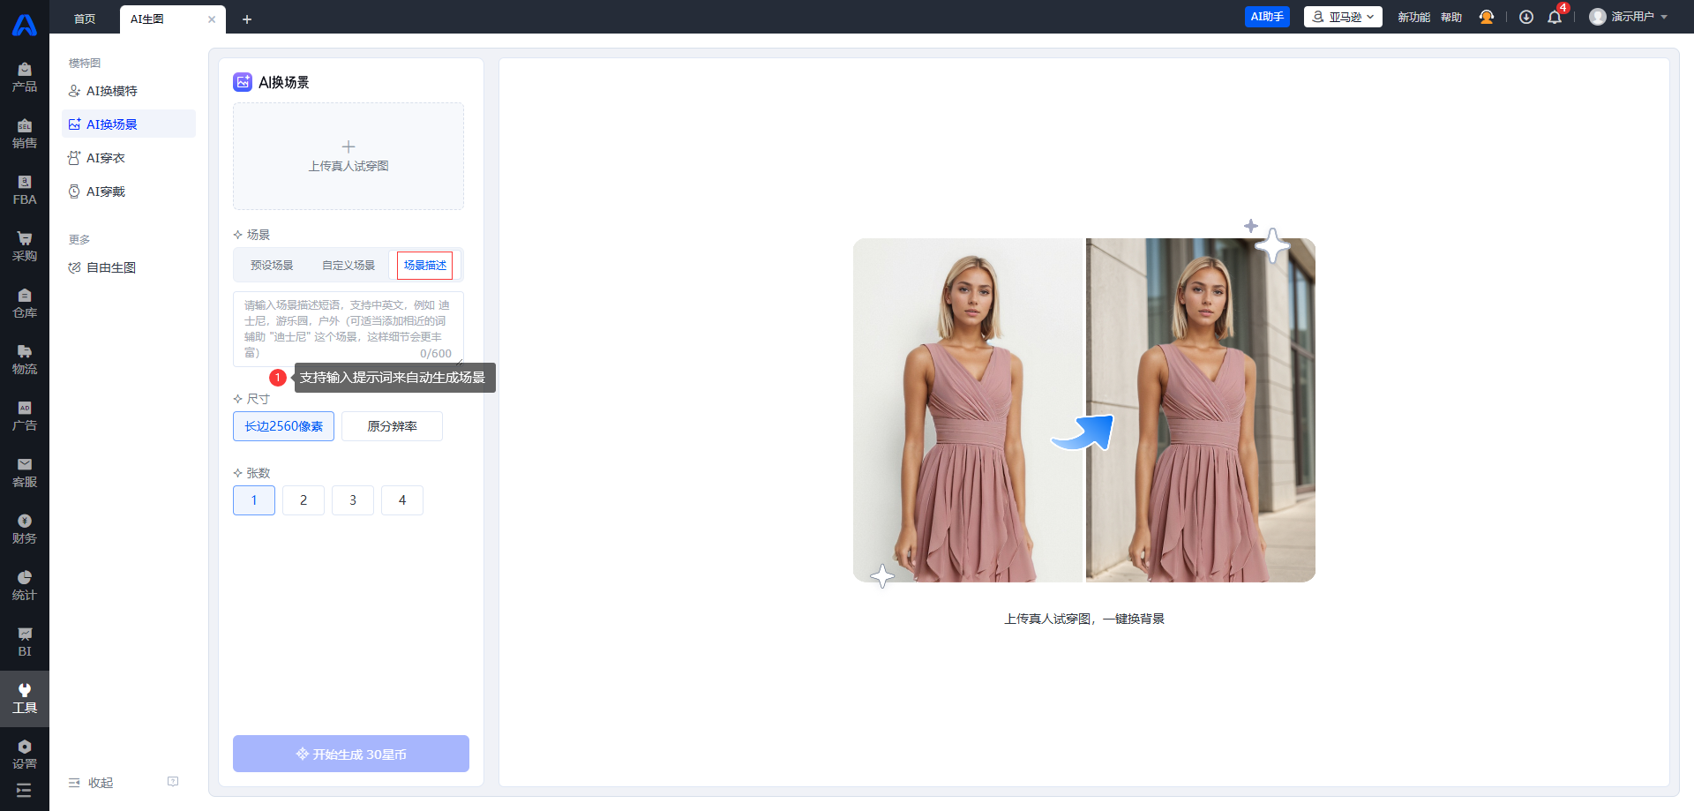Click the download icon in top bar
This screenshot has height=811, width=1694.
1526,18
